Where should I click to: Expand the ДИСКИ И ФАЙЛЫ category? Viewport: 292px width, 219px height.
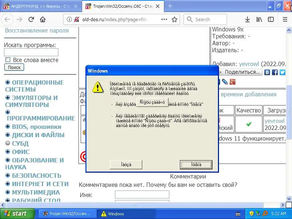click(x=8, y=135)
